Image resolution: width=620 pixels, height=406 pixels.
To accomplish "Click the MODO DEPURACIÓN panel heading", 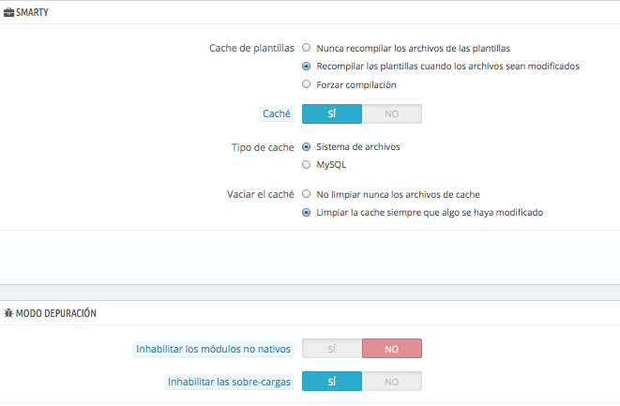I will (55, 313).
